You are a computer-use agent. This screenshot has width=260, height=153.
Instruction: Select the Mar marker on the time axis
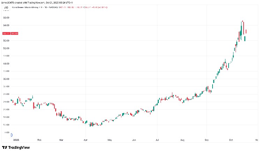click(61, 140)
